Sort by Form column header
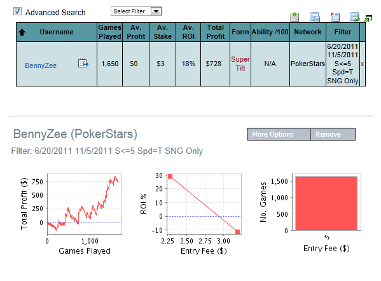Screen dimensions: 381x281 point(240,32)
